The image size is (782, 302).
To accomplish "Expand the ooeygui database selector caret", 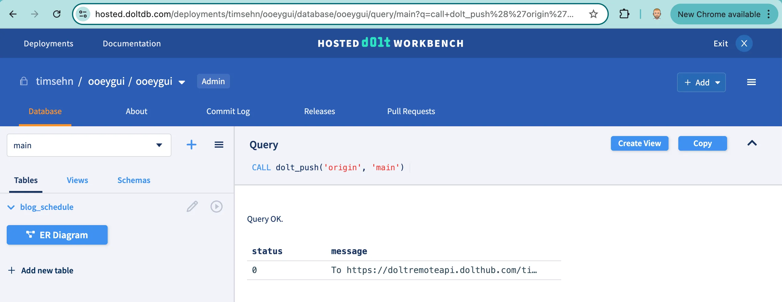I will click(182, 82).
